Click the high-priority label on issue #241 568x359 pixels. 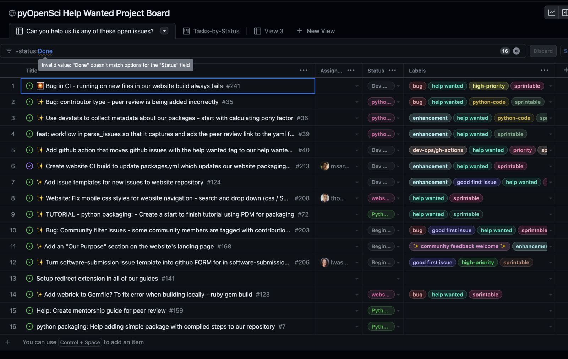click(x=488, y=86)
